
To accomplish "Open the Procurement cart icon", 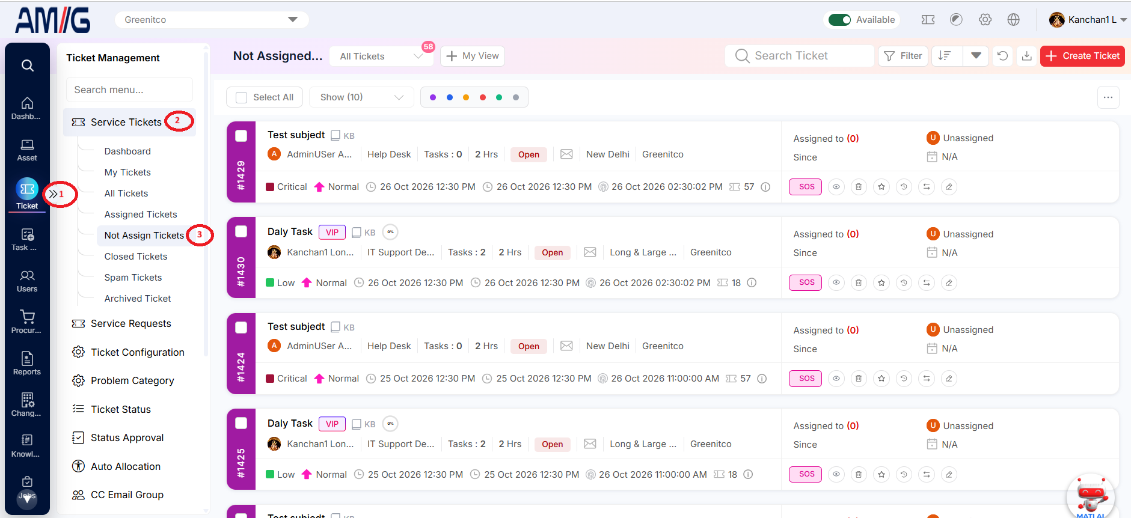I will point(26,322).
